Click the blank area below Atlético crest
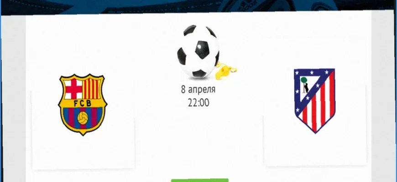The height and width of the screenshot is (182, 397). 315,150
